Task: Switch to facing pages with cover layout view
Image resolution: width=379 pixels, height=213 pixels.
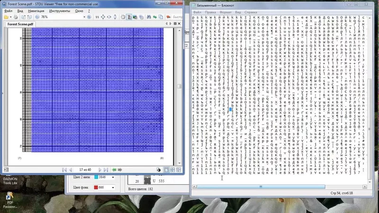Action: pos(179,170)
